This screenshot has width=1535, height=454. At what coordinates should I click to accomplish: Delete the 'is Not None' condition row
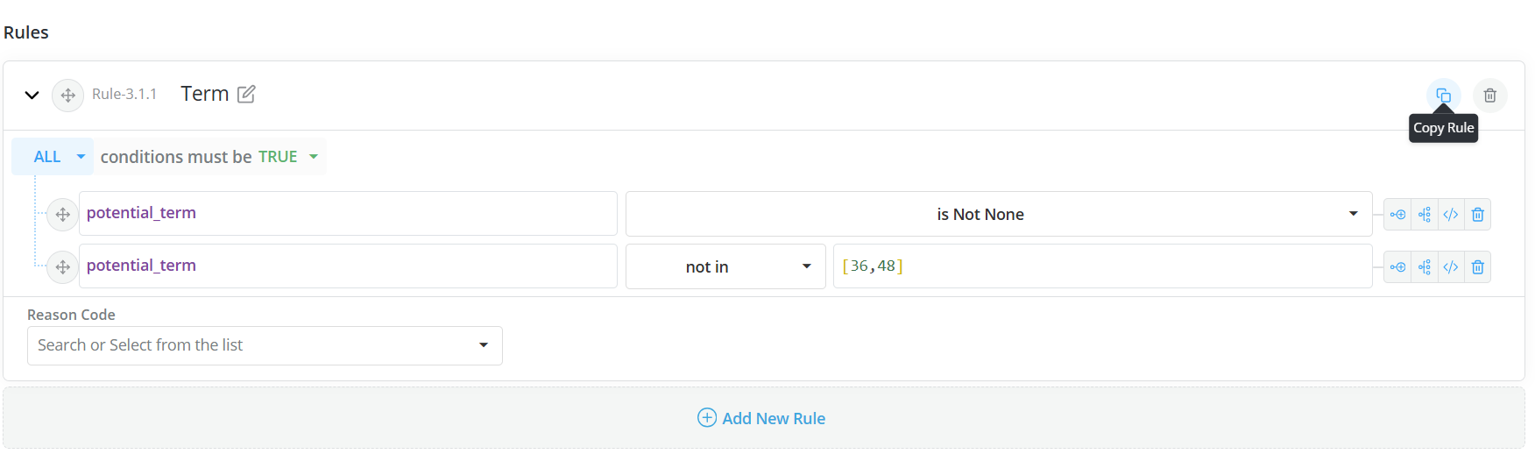click(1477, 215)
